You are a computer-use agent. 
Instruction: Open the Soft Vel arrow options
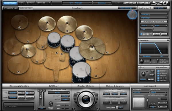(x=167, y=80)
